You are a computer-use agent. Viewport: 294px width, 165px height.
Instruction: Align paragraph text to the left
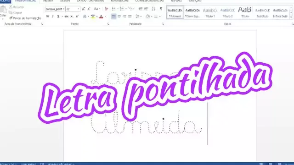113,16
